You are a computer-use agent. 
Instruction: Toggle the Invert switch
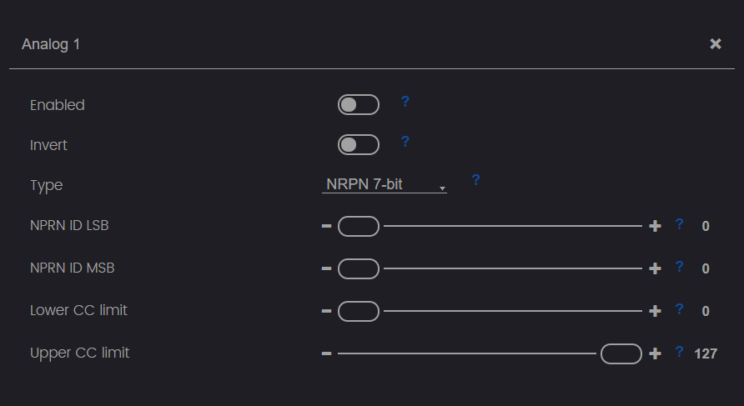pos(359,145)
